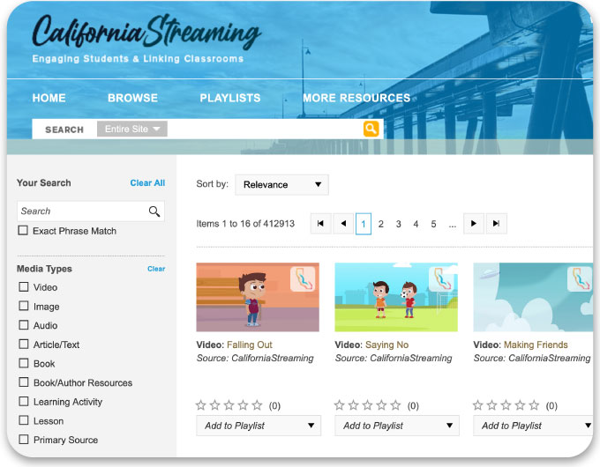Click Source: CaliforniaStreaming under Falling Out
The height and width of the screenshot is (467, 600).
point(255,359)
